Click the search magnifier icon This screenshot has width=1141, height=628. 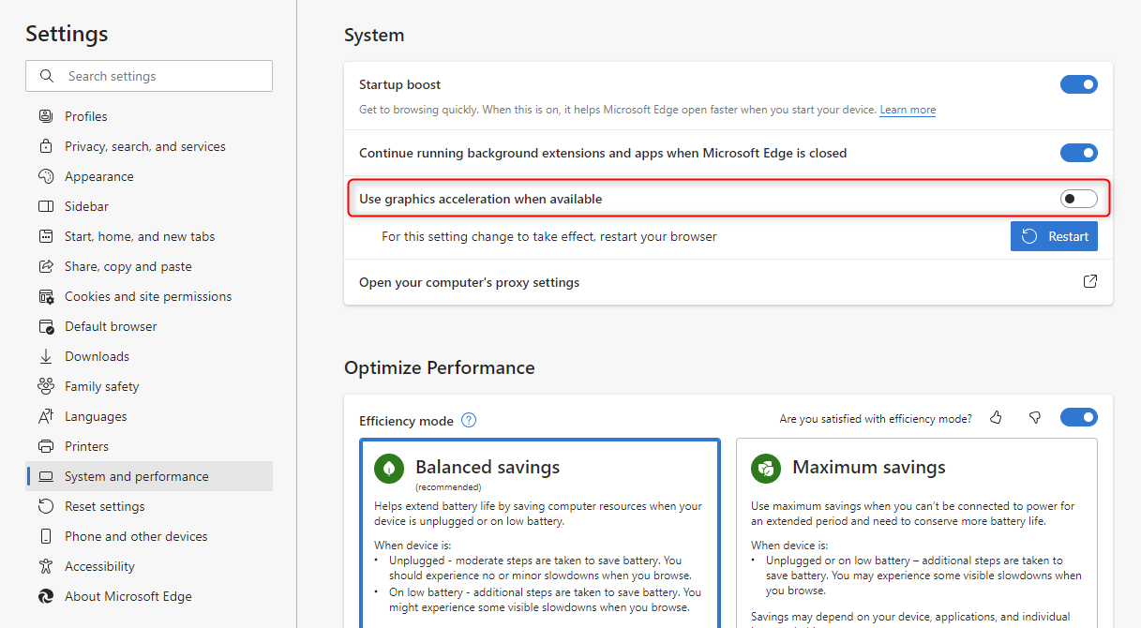(45, 76)
